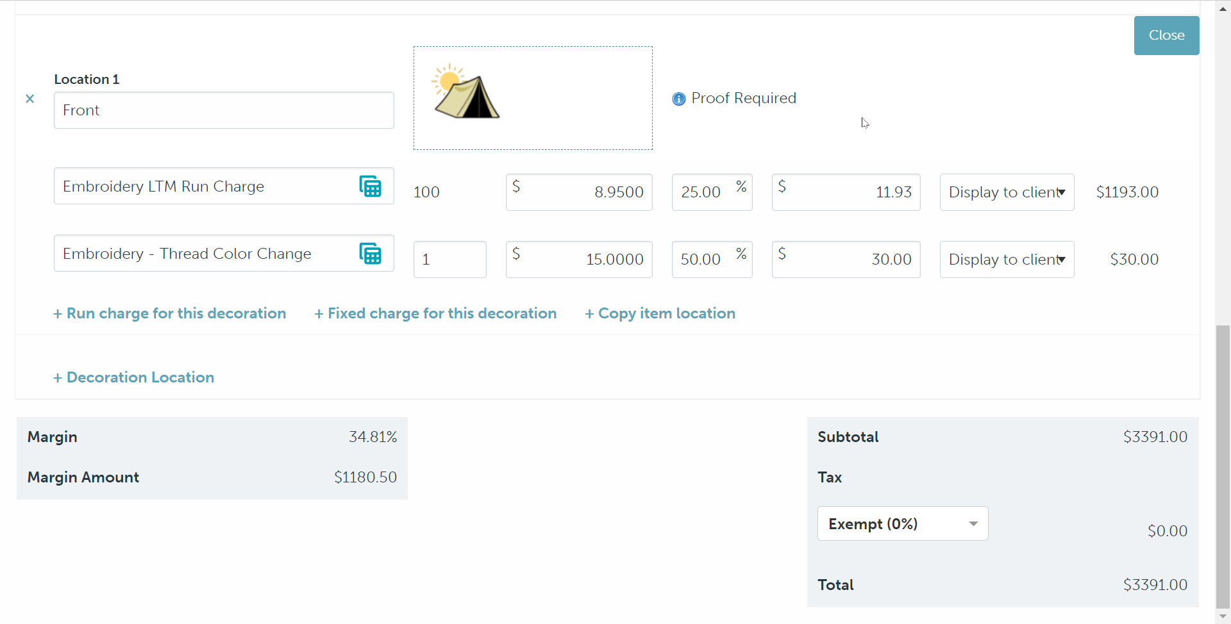Add a fixed charge for this decoration

pyautogui.click(x=435, y=313)
